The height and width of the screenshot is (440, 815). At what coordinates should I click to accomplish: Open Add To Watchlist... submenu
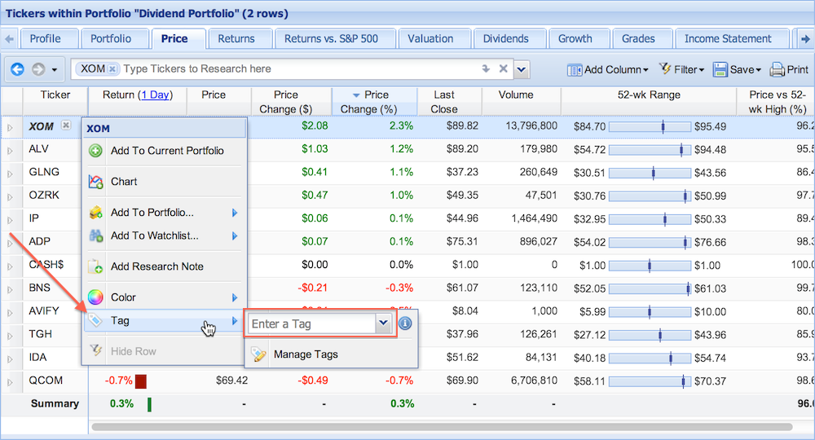tap(165, 235)
